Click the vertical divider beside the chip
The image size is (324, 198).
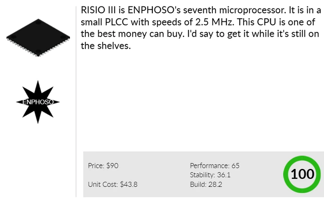[x=76, y=86]
